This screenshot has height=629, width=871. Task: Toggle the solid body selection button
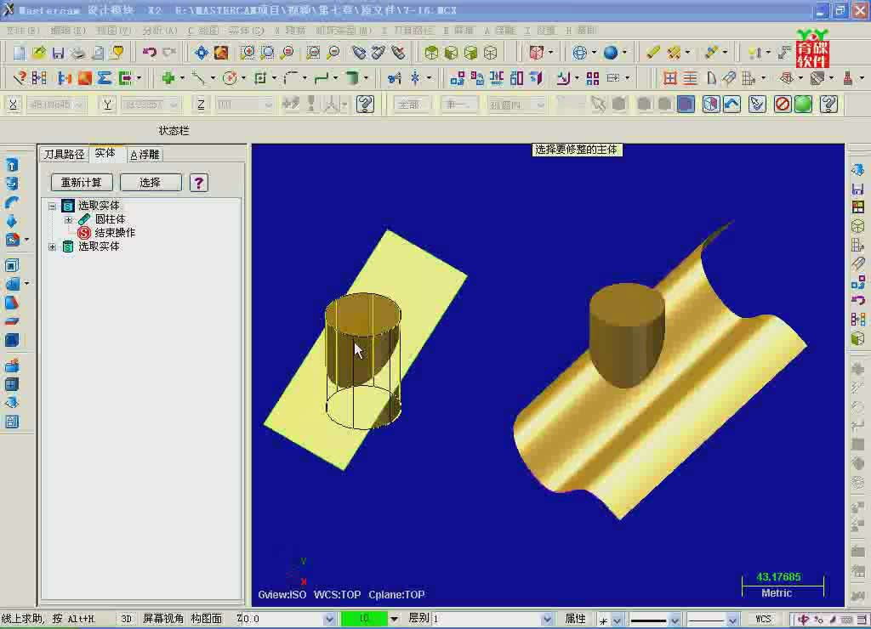686,104
